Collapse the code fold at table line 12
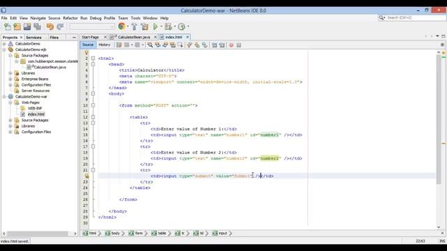Viewport: 447px width, 251px height. click(93, 117)
